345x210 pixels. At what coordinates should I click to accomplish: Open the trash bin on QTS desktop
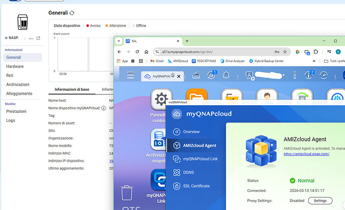[127, 193]
